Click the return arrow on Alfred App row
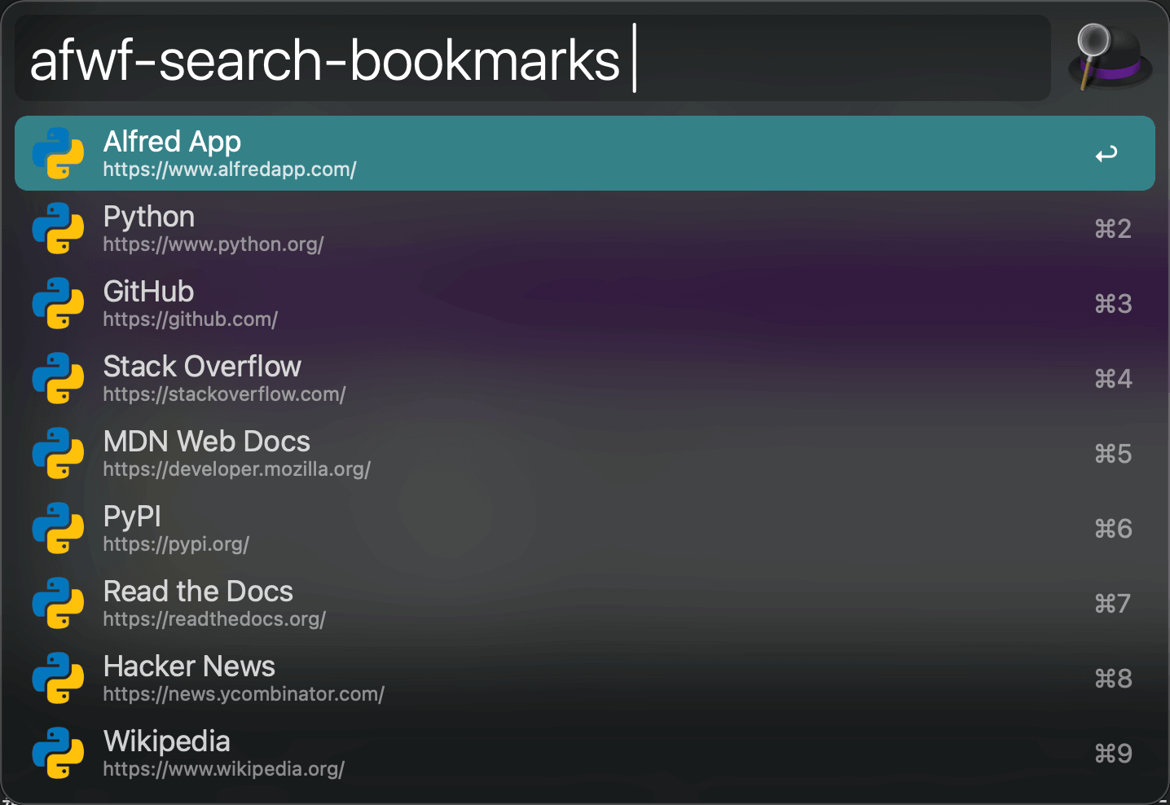Viewport: 1170px width, 805px height. tap(1106, 154)
